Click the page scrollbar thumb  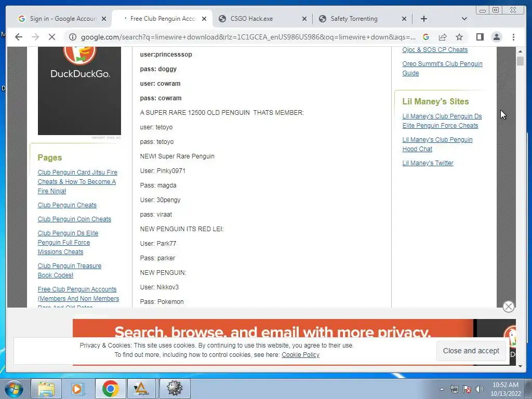pyautogui.click(x=520, y=61)
